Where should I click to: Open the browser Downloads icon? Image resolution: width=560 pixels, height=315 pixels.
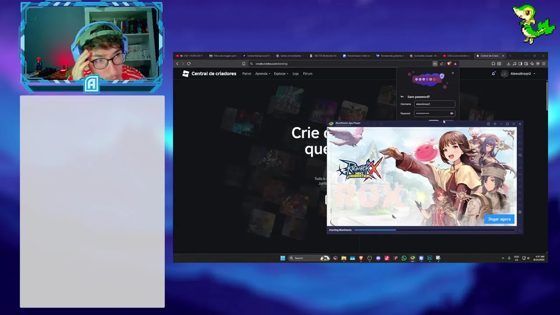[508, 63]
